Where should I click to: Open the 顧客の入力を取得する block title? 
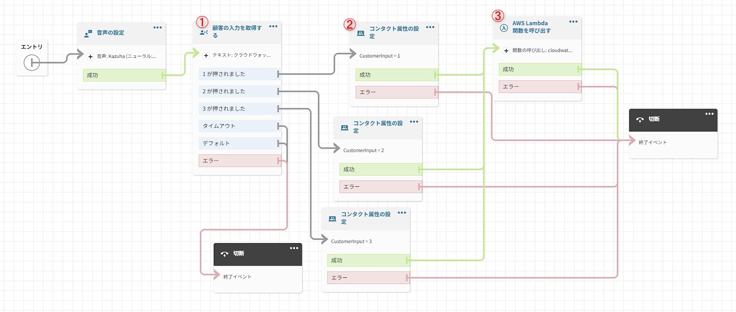point(237,32)
